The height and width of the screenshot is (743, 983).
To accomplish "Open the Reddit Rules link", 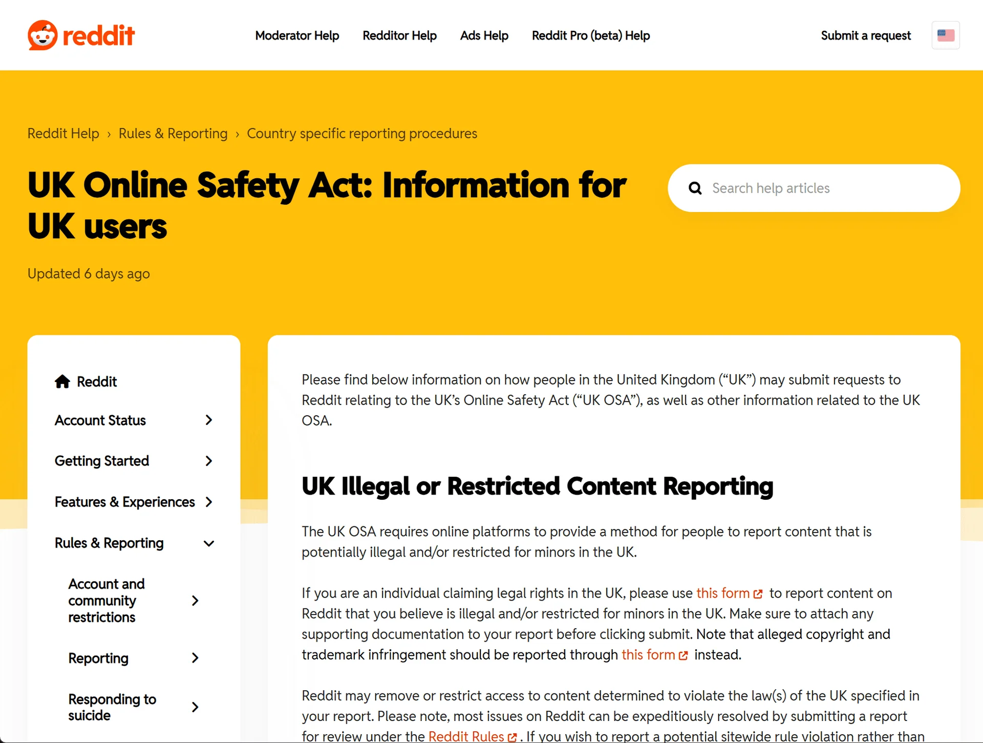I will tap(466, 736).
